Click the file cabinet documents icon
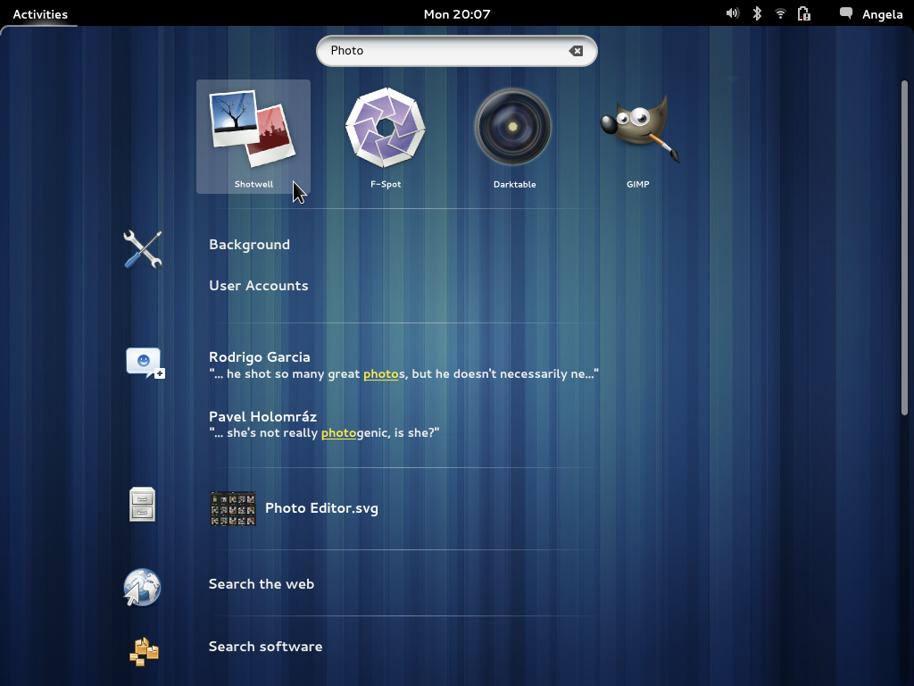Viewport: 914px width, 686px height. (x=142, y=505)
